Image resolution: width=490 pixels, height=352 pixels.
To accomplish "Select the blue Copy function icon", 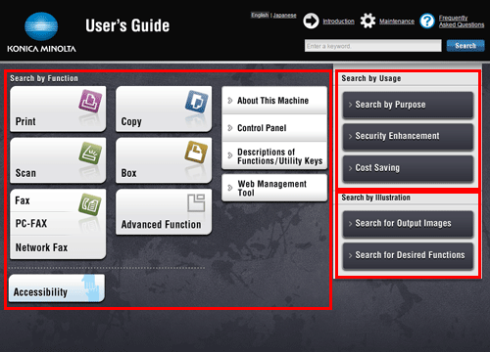I will coord(196,102).
